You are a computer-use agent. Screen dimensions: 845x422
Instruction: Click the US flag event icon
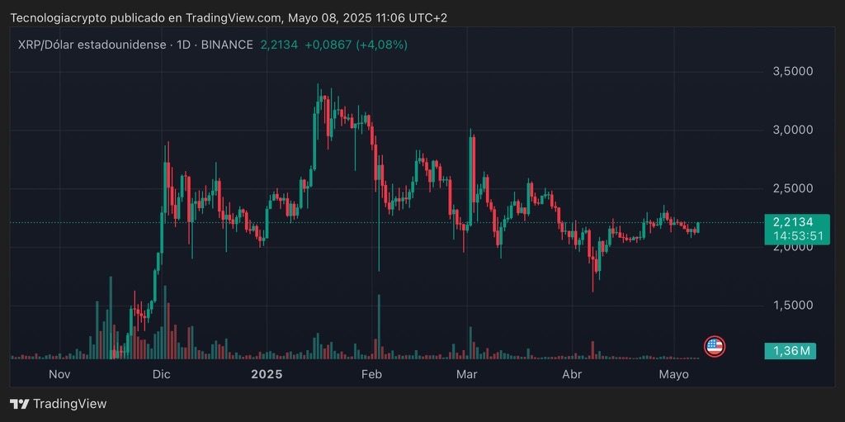pyautogui.click(x=714, y=347)
